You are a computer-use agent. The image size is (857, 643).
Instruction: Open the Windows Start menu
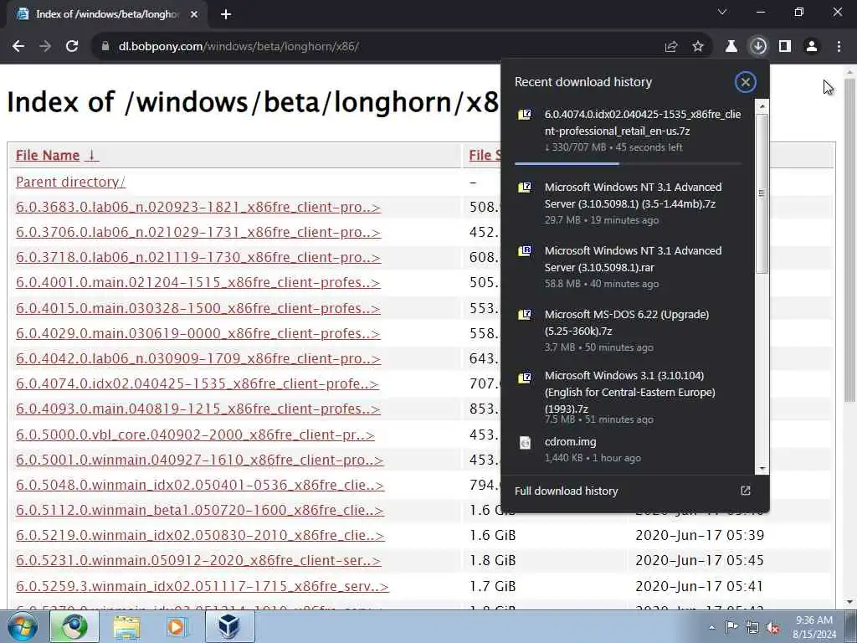[x=23, y=626]
